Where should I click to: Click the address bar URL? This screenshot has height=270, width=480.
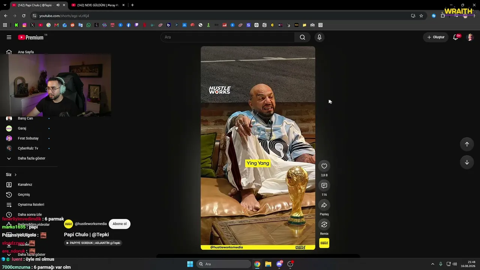[x=64, y=16]
